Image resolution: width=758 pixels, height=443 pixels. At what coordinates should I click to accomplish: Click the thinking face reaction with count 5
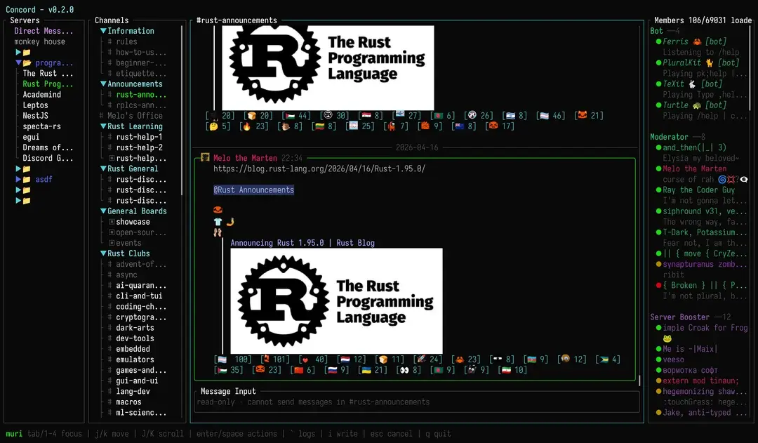pos(218,126)
